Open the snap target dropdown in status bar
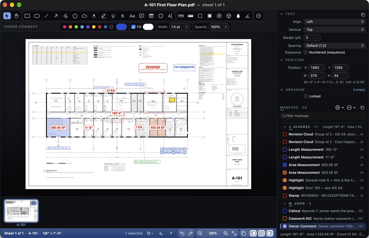This screenshot has height=238, width=369. coord(150,233)
